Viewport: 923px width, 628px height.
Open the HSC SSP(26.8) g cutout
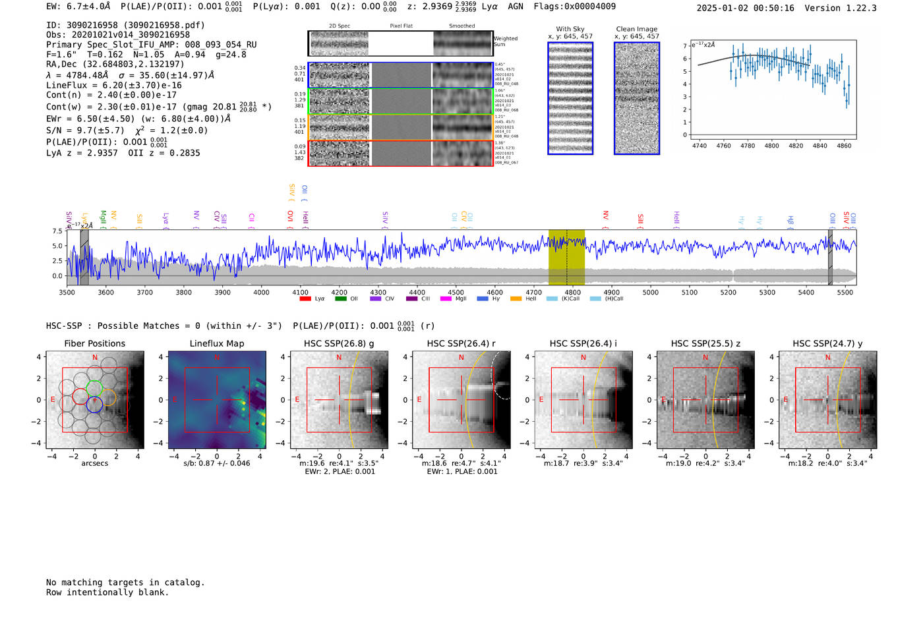[x=340, y=400]
